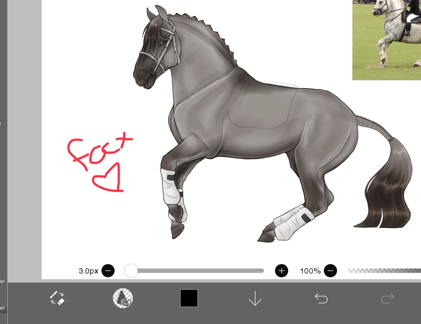421x324 pixels.
Task: Open the brush settings icon labeled 3.0
Action: (123, 298)
